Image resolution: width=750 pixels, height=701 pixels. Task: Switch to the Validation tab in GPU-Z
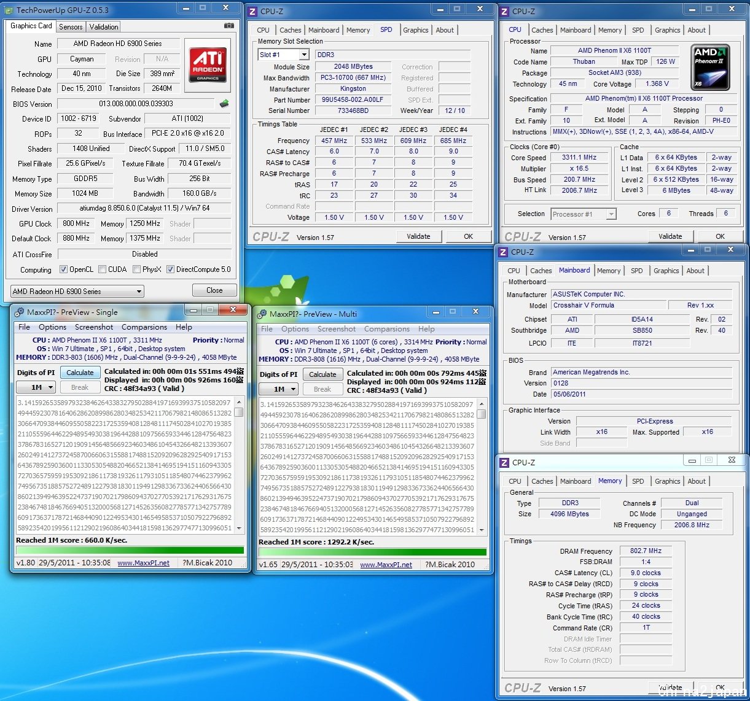104,27
